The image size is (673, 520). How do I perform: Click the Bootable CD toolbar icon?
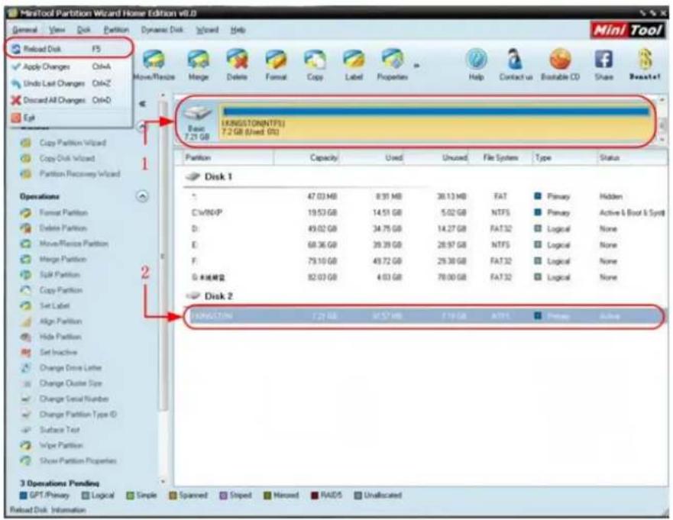[560, 64]
